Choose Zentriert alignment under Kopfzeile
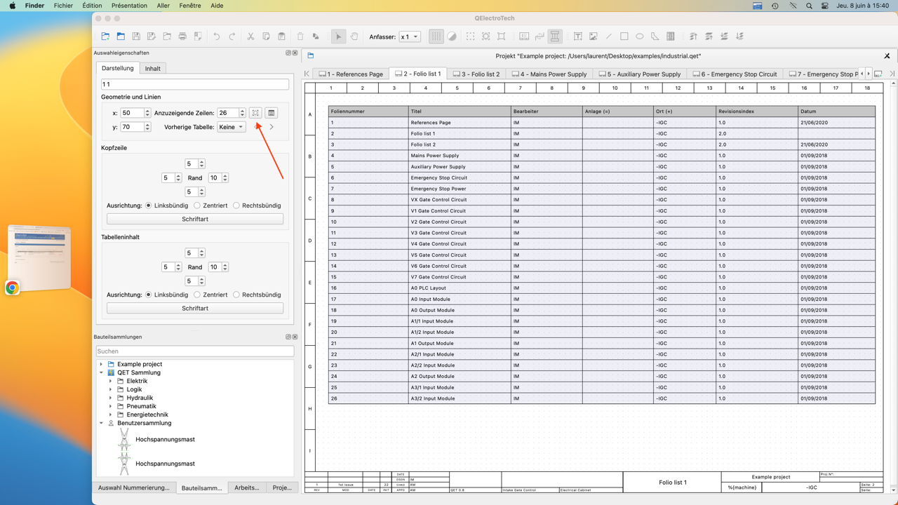898x505 pixels. pos(197,206)
